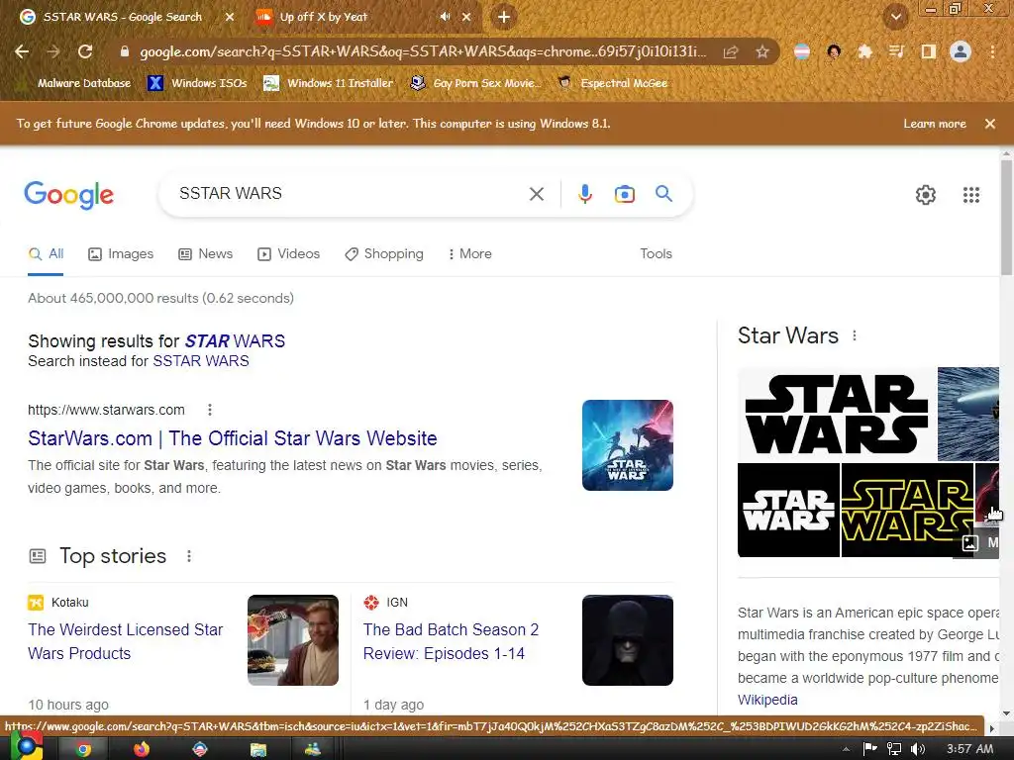Expand the tab search dropdown

pyautogui.click(x=895, y=17)
